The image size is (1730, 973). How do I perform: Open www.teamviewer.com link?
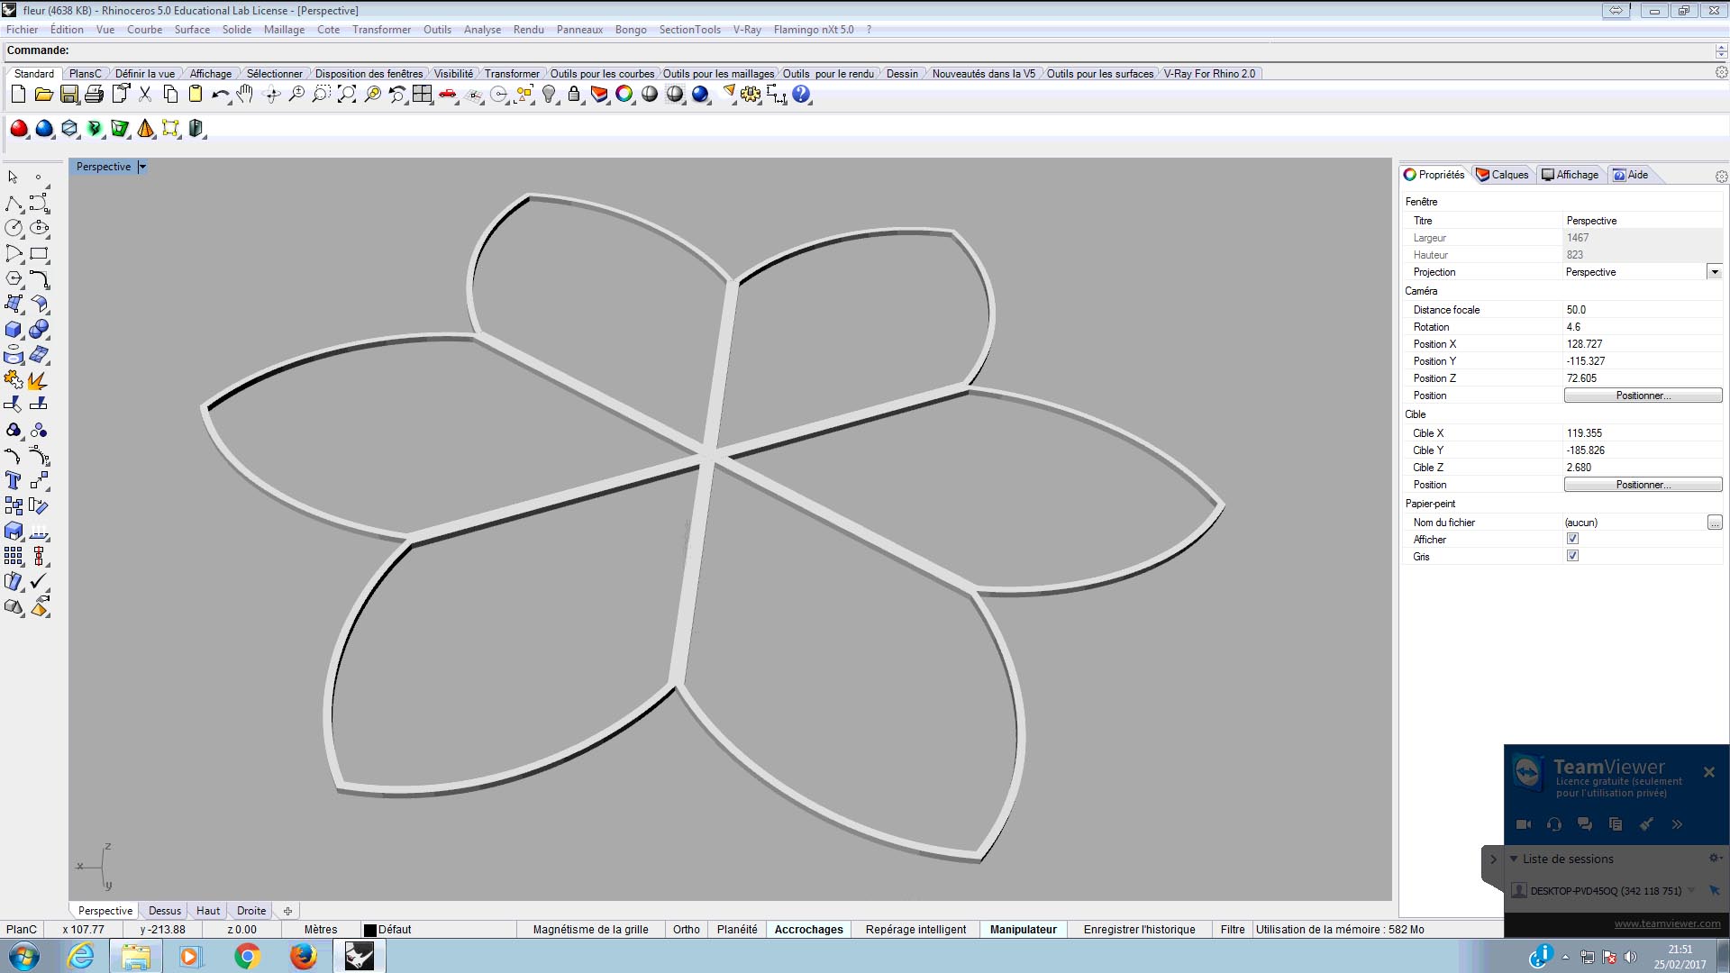1667,923
